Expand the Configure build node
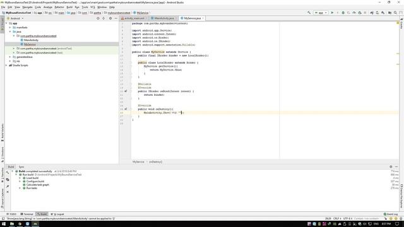 20,181
